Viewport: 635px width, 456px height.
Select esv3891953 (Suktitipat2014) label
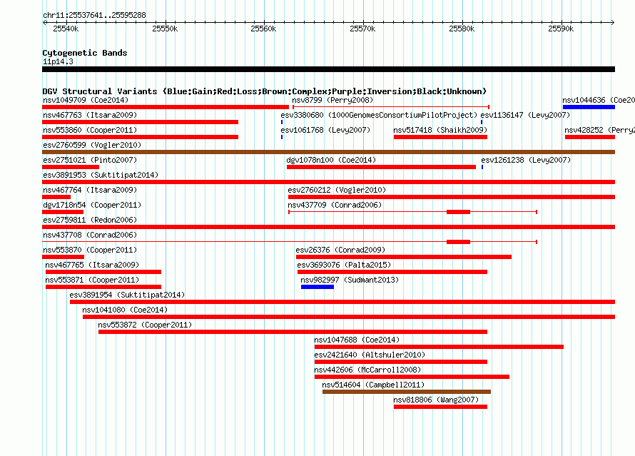pos(101,175)
